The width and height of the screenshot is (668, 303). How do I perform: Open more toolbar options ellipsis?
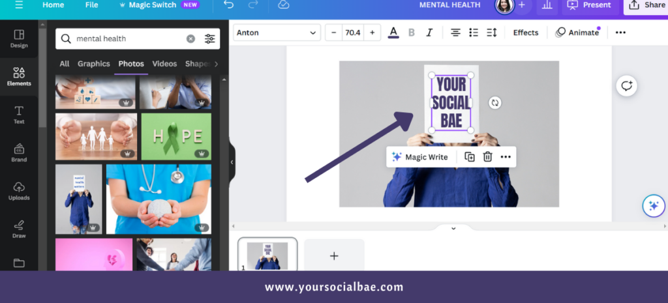621,33
